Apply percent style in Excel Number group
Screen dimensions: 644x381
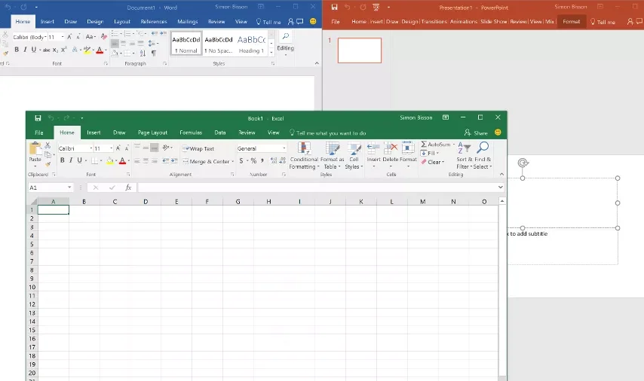pyautogui.click(x=253, y=161)
